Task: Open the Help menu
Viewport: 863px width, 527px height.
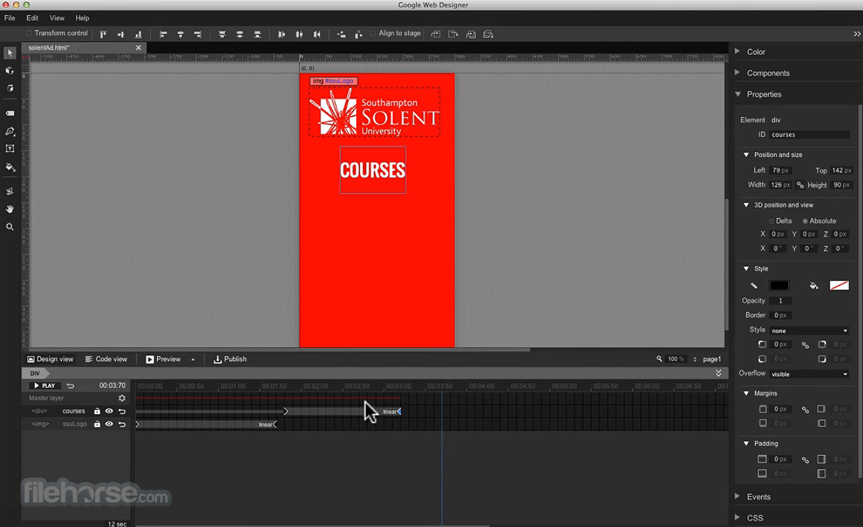Action: [82, 18]
